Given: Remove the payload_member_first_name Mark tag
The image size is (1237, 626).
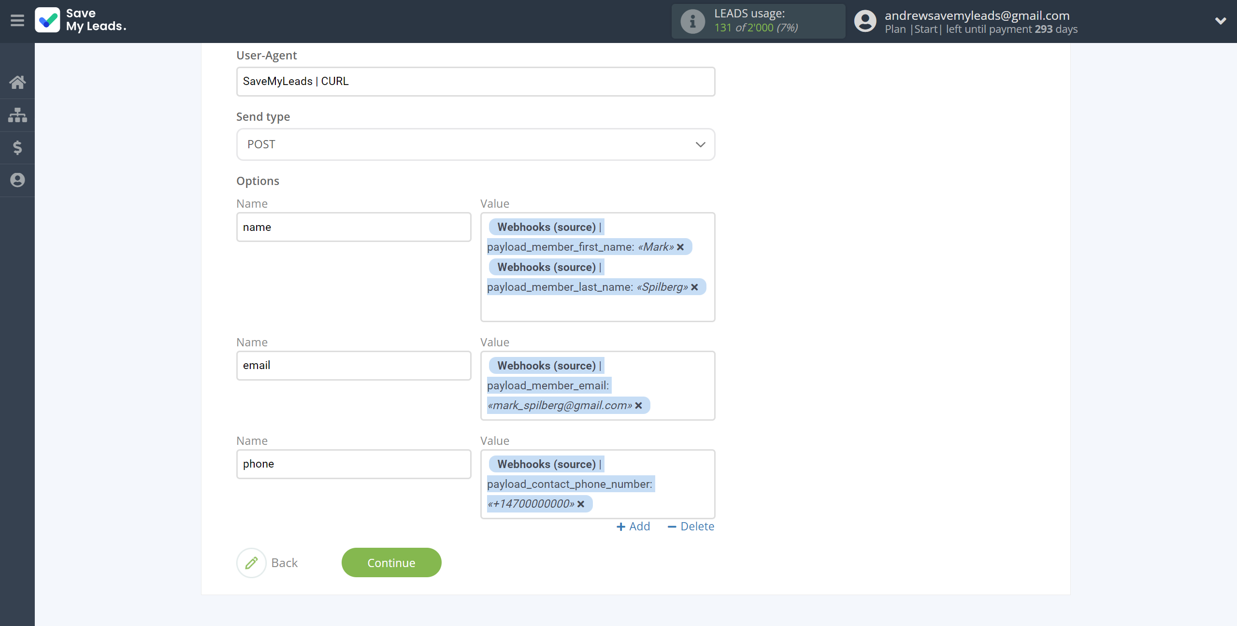Looking at the screenshot, I should tap(680, 247).
